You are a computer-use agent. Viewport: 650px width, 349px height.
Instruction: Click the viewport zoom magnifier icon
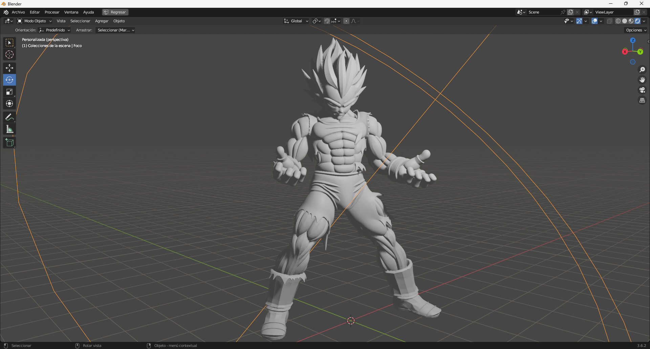642,69
